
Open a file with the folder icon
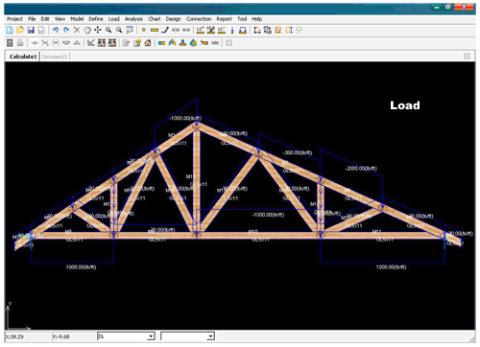point(20,30)
